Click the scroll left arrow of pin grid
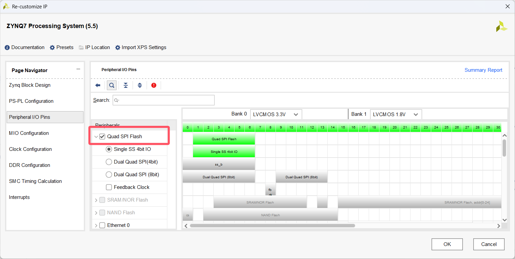The width and height of the screenshot is (515, 259). tap(185, 226)
